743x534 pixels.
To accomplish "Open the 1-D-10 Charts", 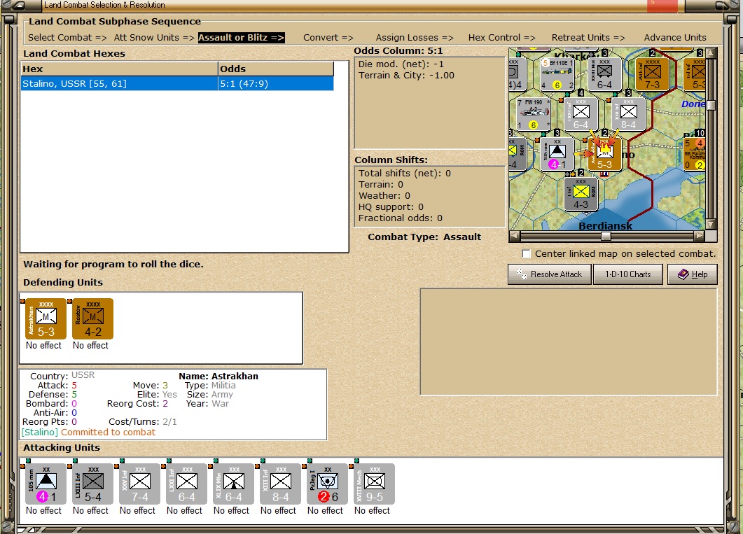I will 628,274.
